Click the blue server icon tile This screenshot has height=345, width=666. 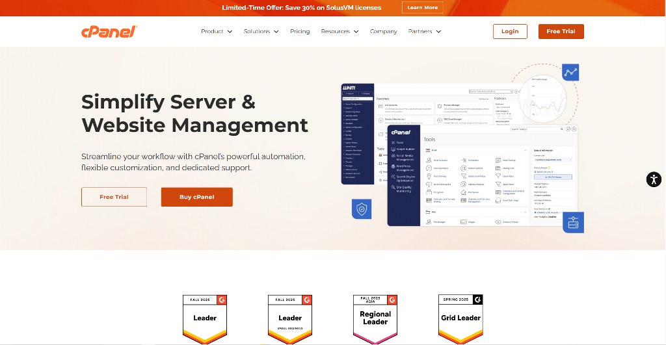tap(574, 222)
